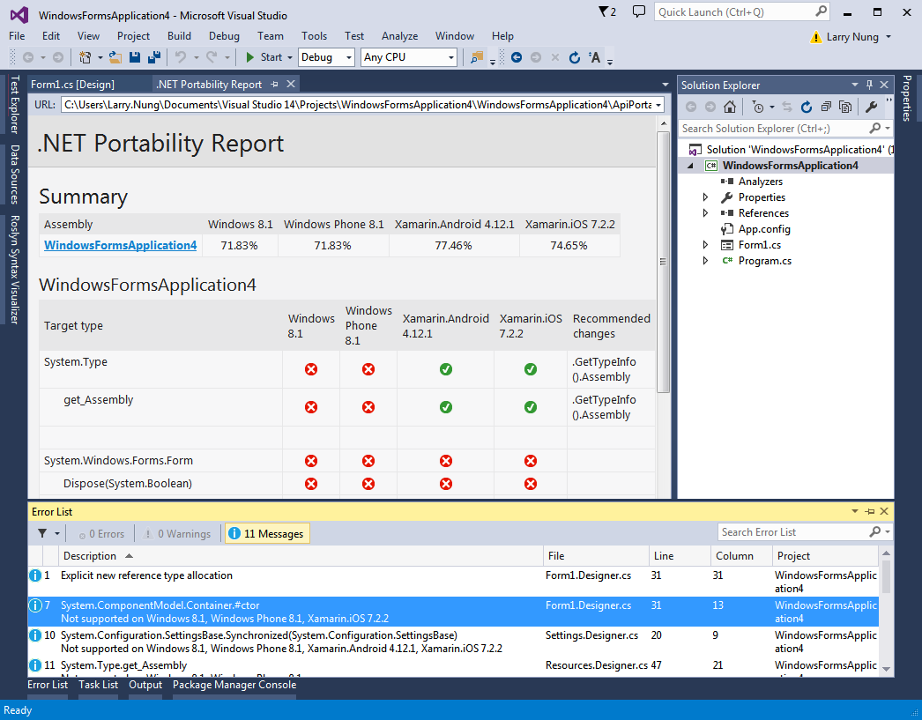This screenshot has height=720, width=922.
Task: Select the 'Explicit new reference type allocation' message
Action: (453, 582)
